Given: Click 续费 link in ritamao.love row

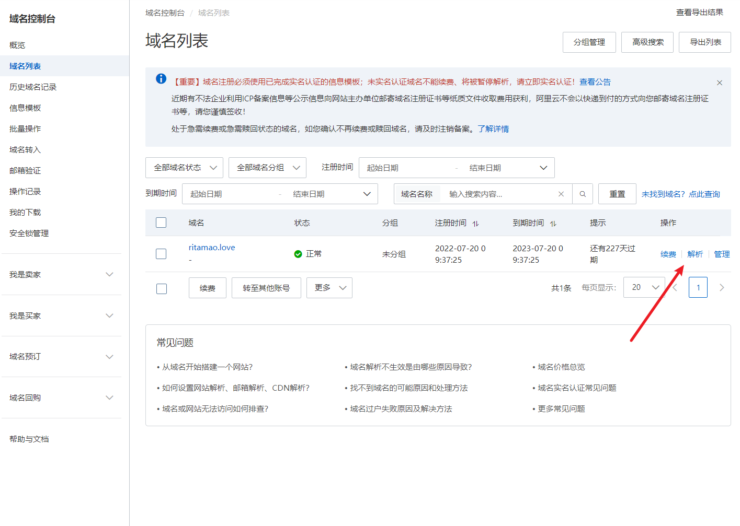Looking at the screenshot, I should pyautogui.click(x=668, y=254).
